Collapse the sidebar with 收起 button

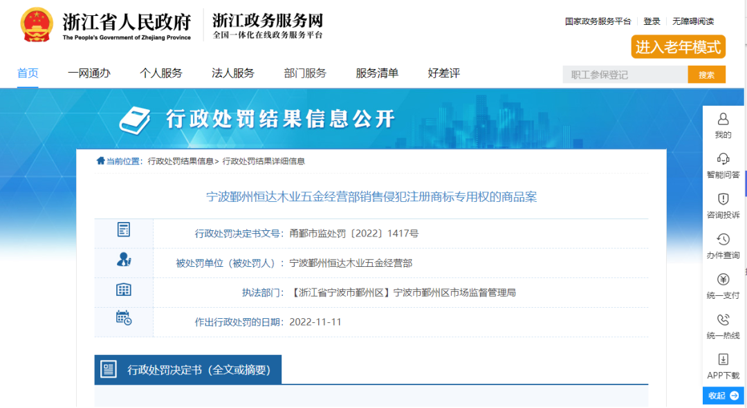coord(723,396)
